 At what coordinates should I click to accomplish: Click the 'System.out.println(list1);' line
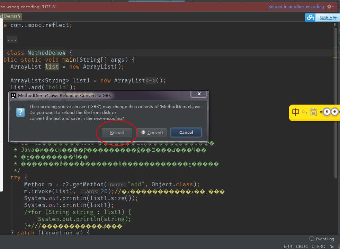coord(69,205)
